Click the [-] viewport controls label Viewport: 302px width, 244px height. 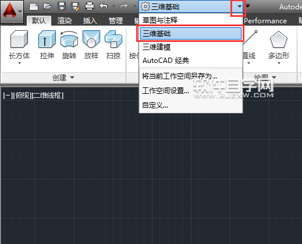pos(8,96)
